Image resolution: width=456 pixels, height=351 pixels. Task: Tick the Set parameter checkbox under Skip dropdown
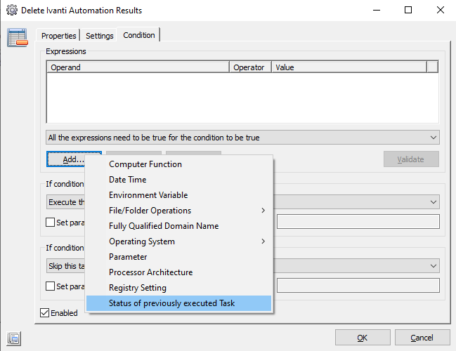[51, 286]
